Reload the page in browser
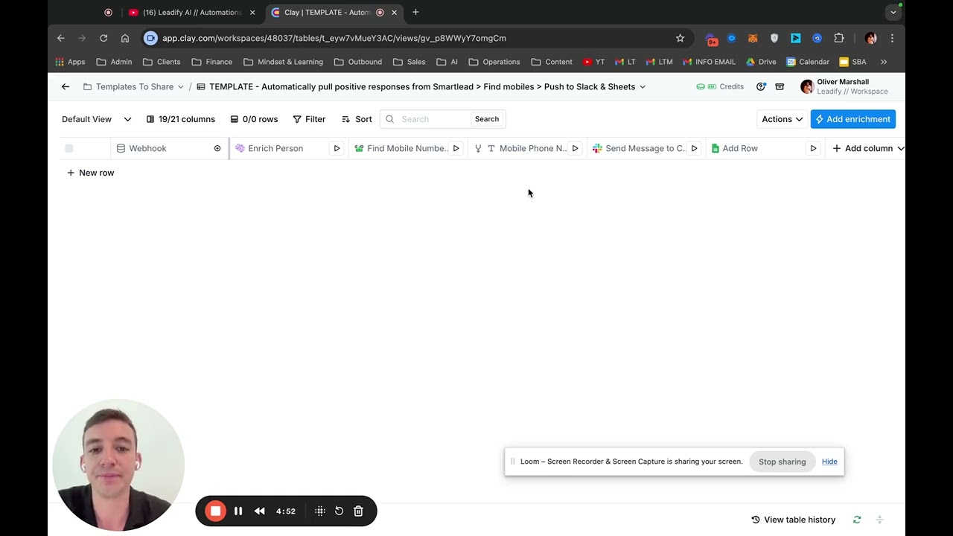The width and height of the screenshot is (953, 536). [103, 38]
